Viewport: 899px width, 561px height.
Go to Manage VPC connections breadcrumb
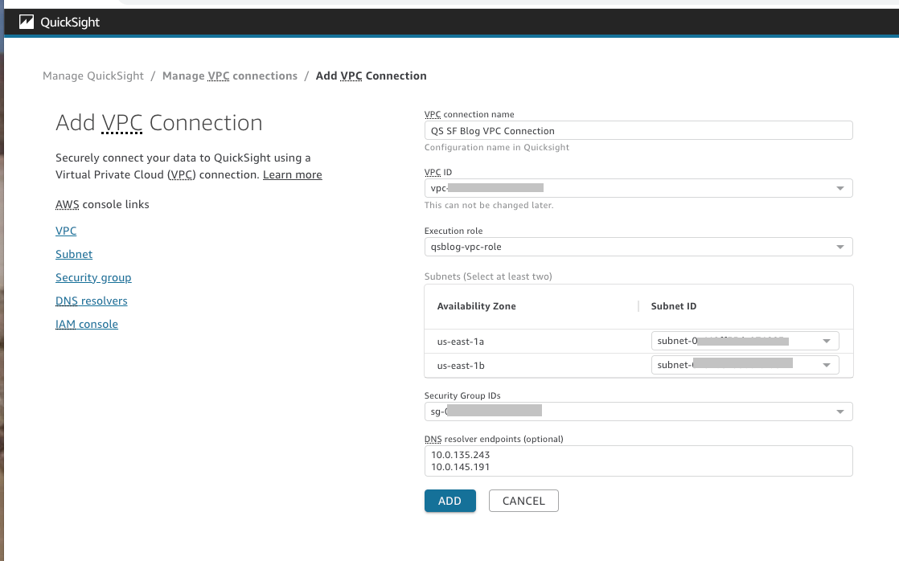pyautogui.click(x=230, y=76)
